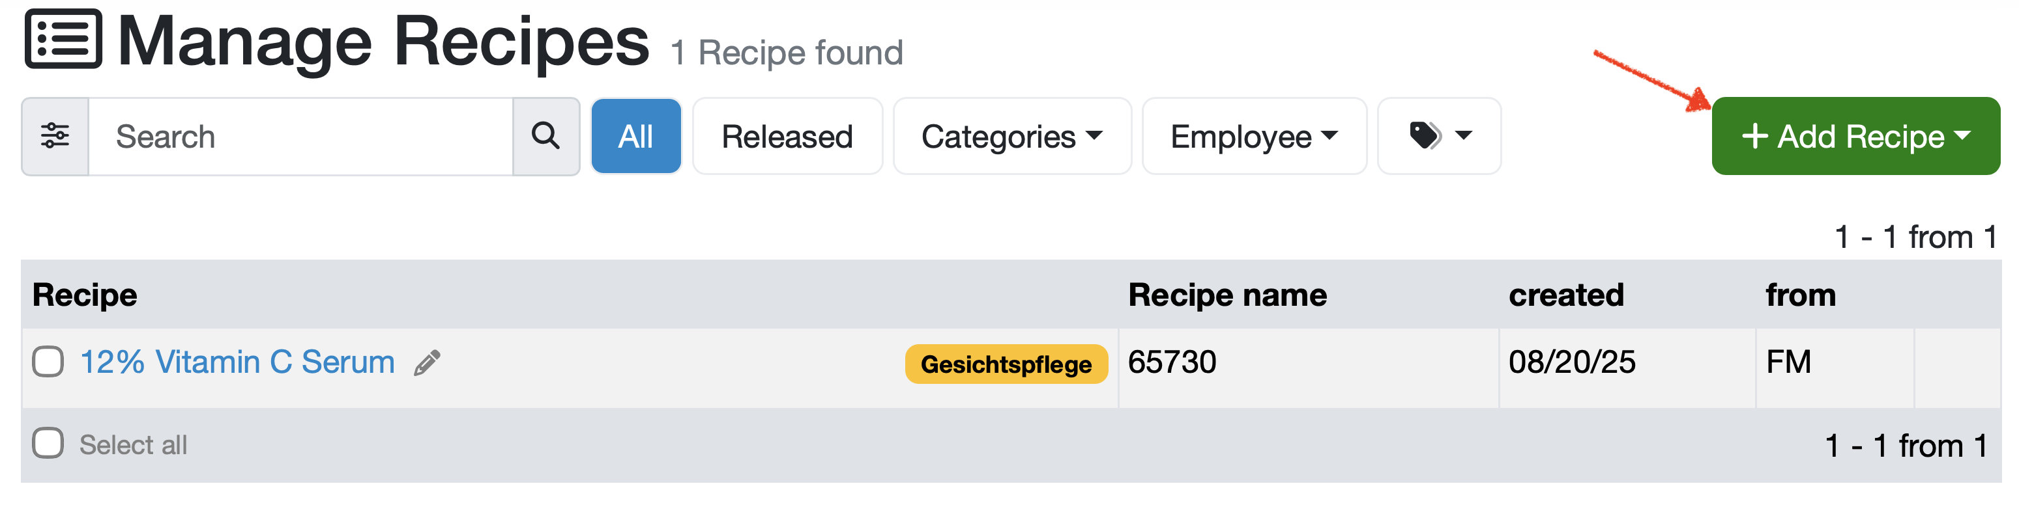Screen dimensions: 2019x514
Task: Tick the 12% Vitamin C Serum checkbox
Action: click(48, 362)
